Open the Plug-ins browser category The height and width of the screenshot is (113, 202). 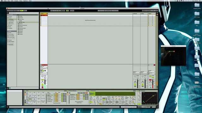[10, 25]
